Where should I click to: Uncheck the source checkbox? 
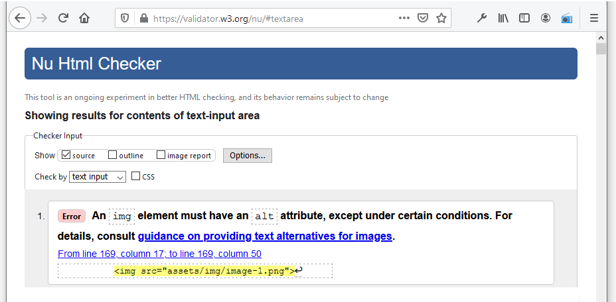[x=66, y=156]
